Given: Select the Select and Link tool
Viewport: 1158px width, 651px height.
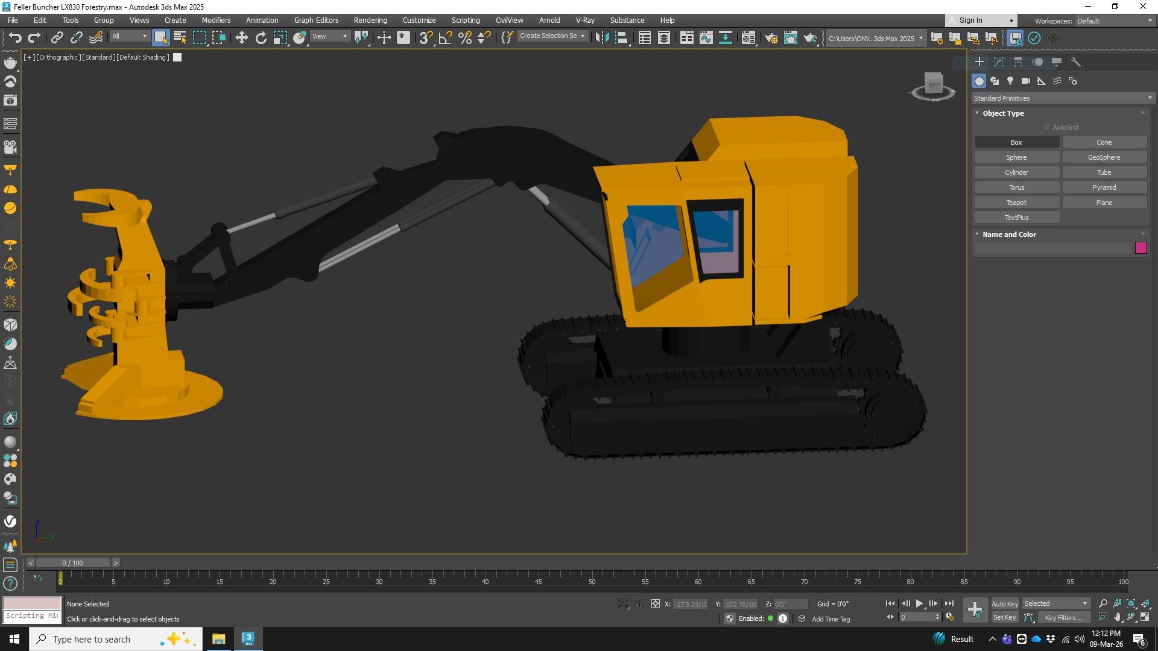Looking at the screenshot, I should (57, 38).
